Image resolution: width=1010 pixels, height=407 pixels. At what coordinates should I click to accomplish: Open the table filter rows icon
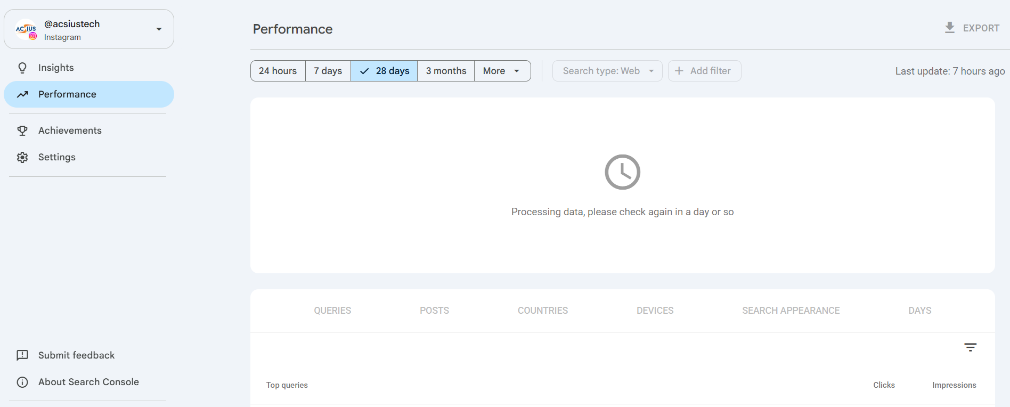971,347
